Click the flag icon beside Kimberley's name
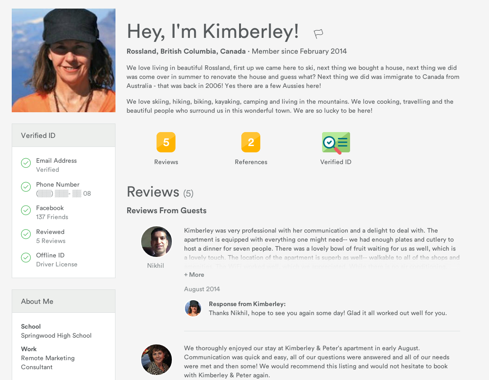 [318, 33]
